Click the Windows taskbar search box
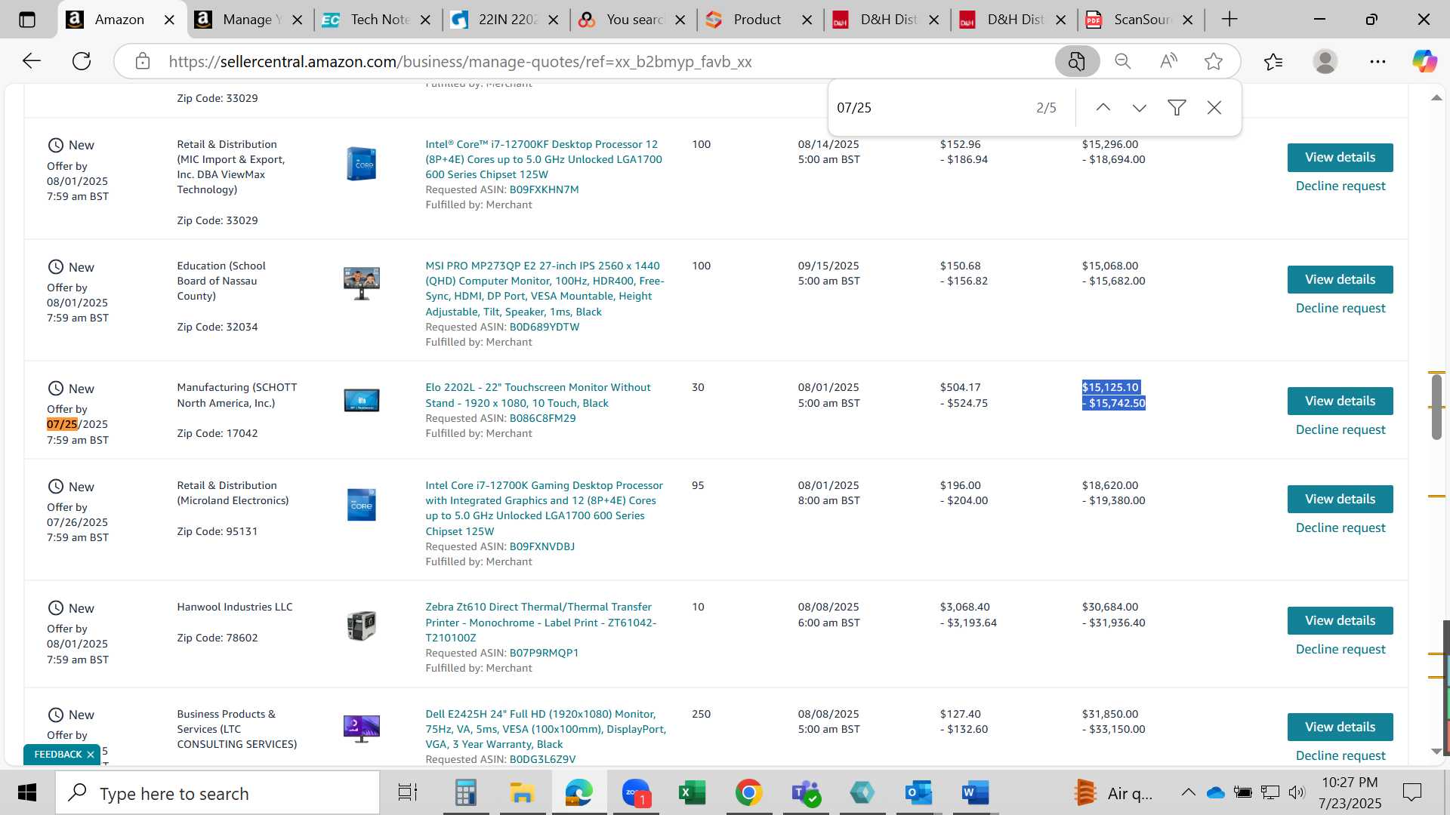 click(x=217, y=793)
